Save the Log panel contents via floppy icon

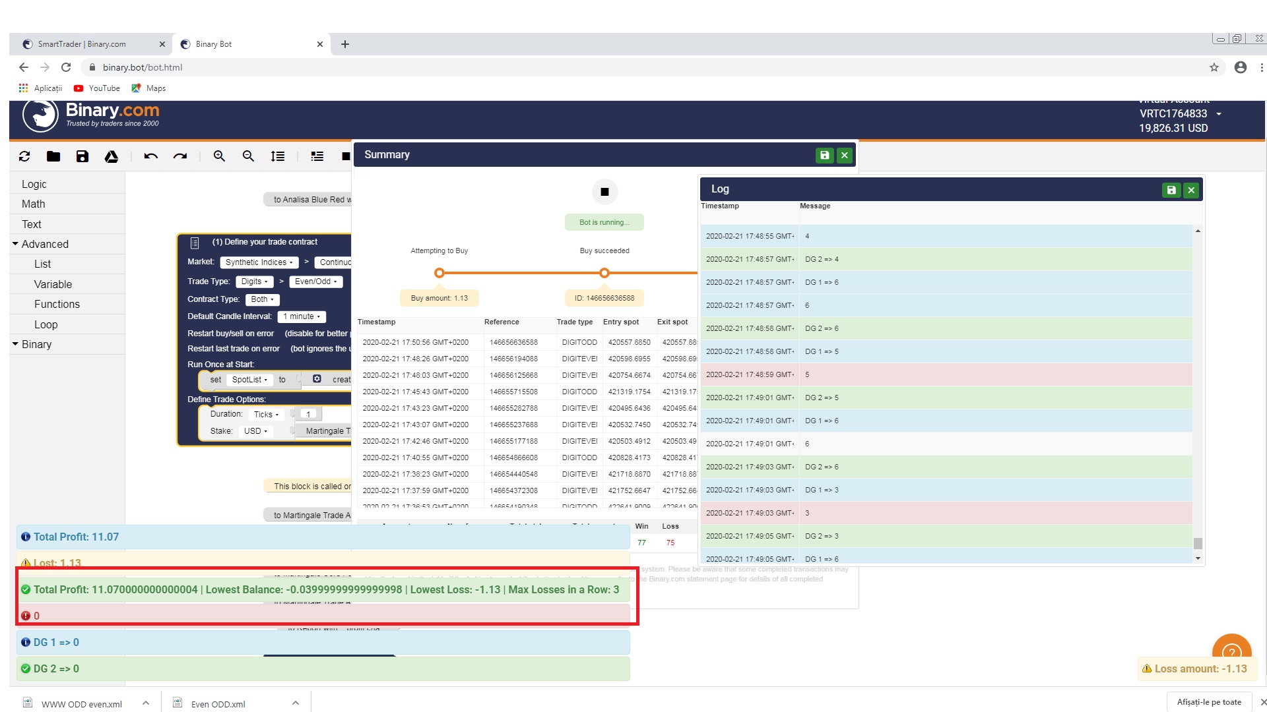[x=1171, y=189]
